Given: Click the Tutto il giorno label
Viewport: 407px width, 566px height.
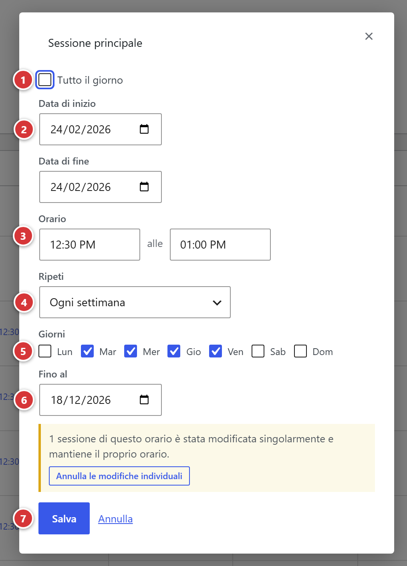Looking at the screenshot, I should tap(90, 80).
